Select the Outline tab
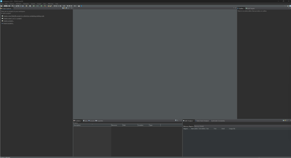Viewport: 291px width, 158px height. [241, 8]
